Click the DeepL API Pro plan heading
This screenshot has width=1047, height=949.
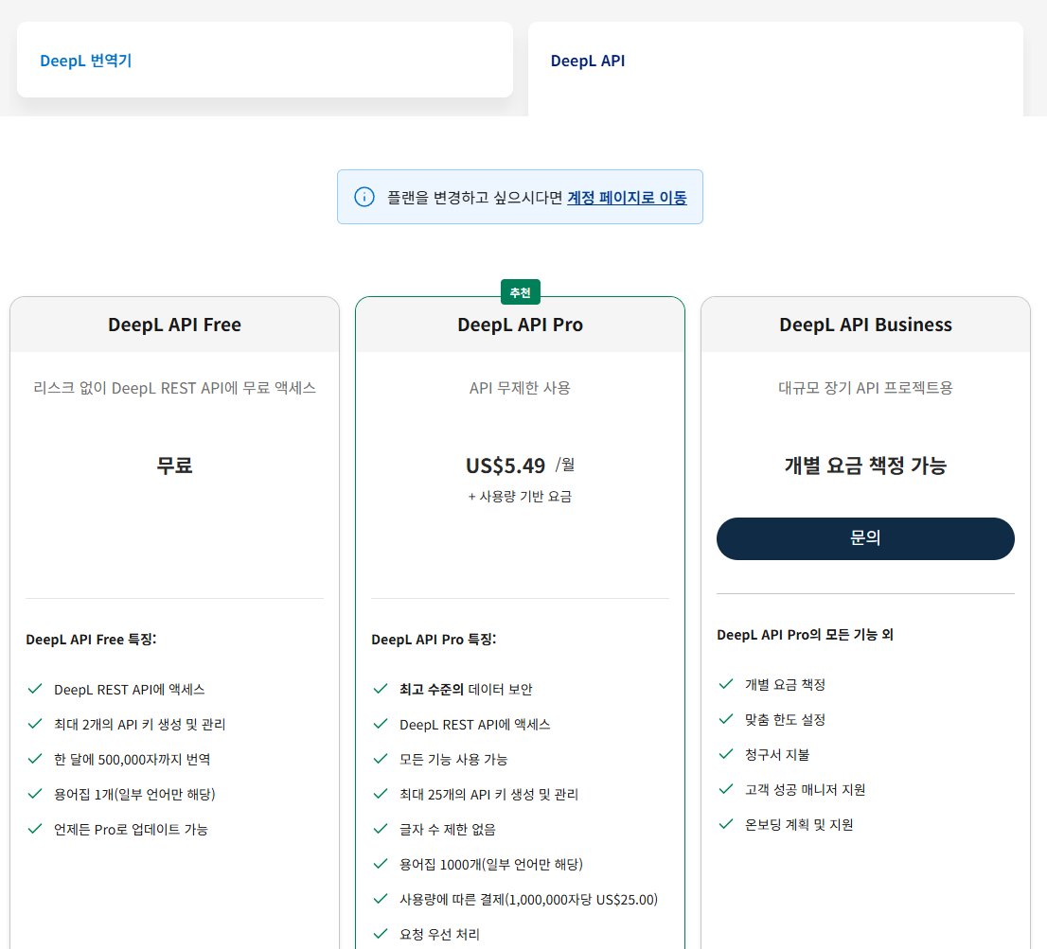click(520, 325)
